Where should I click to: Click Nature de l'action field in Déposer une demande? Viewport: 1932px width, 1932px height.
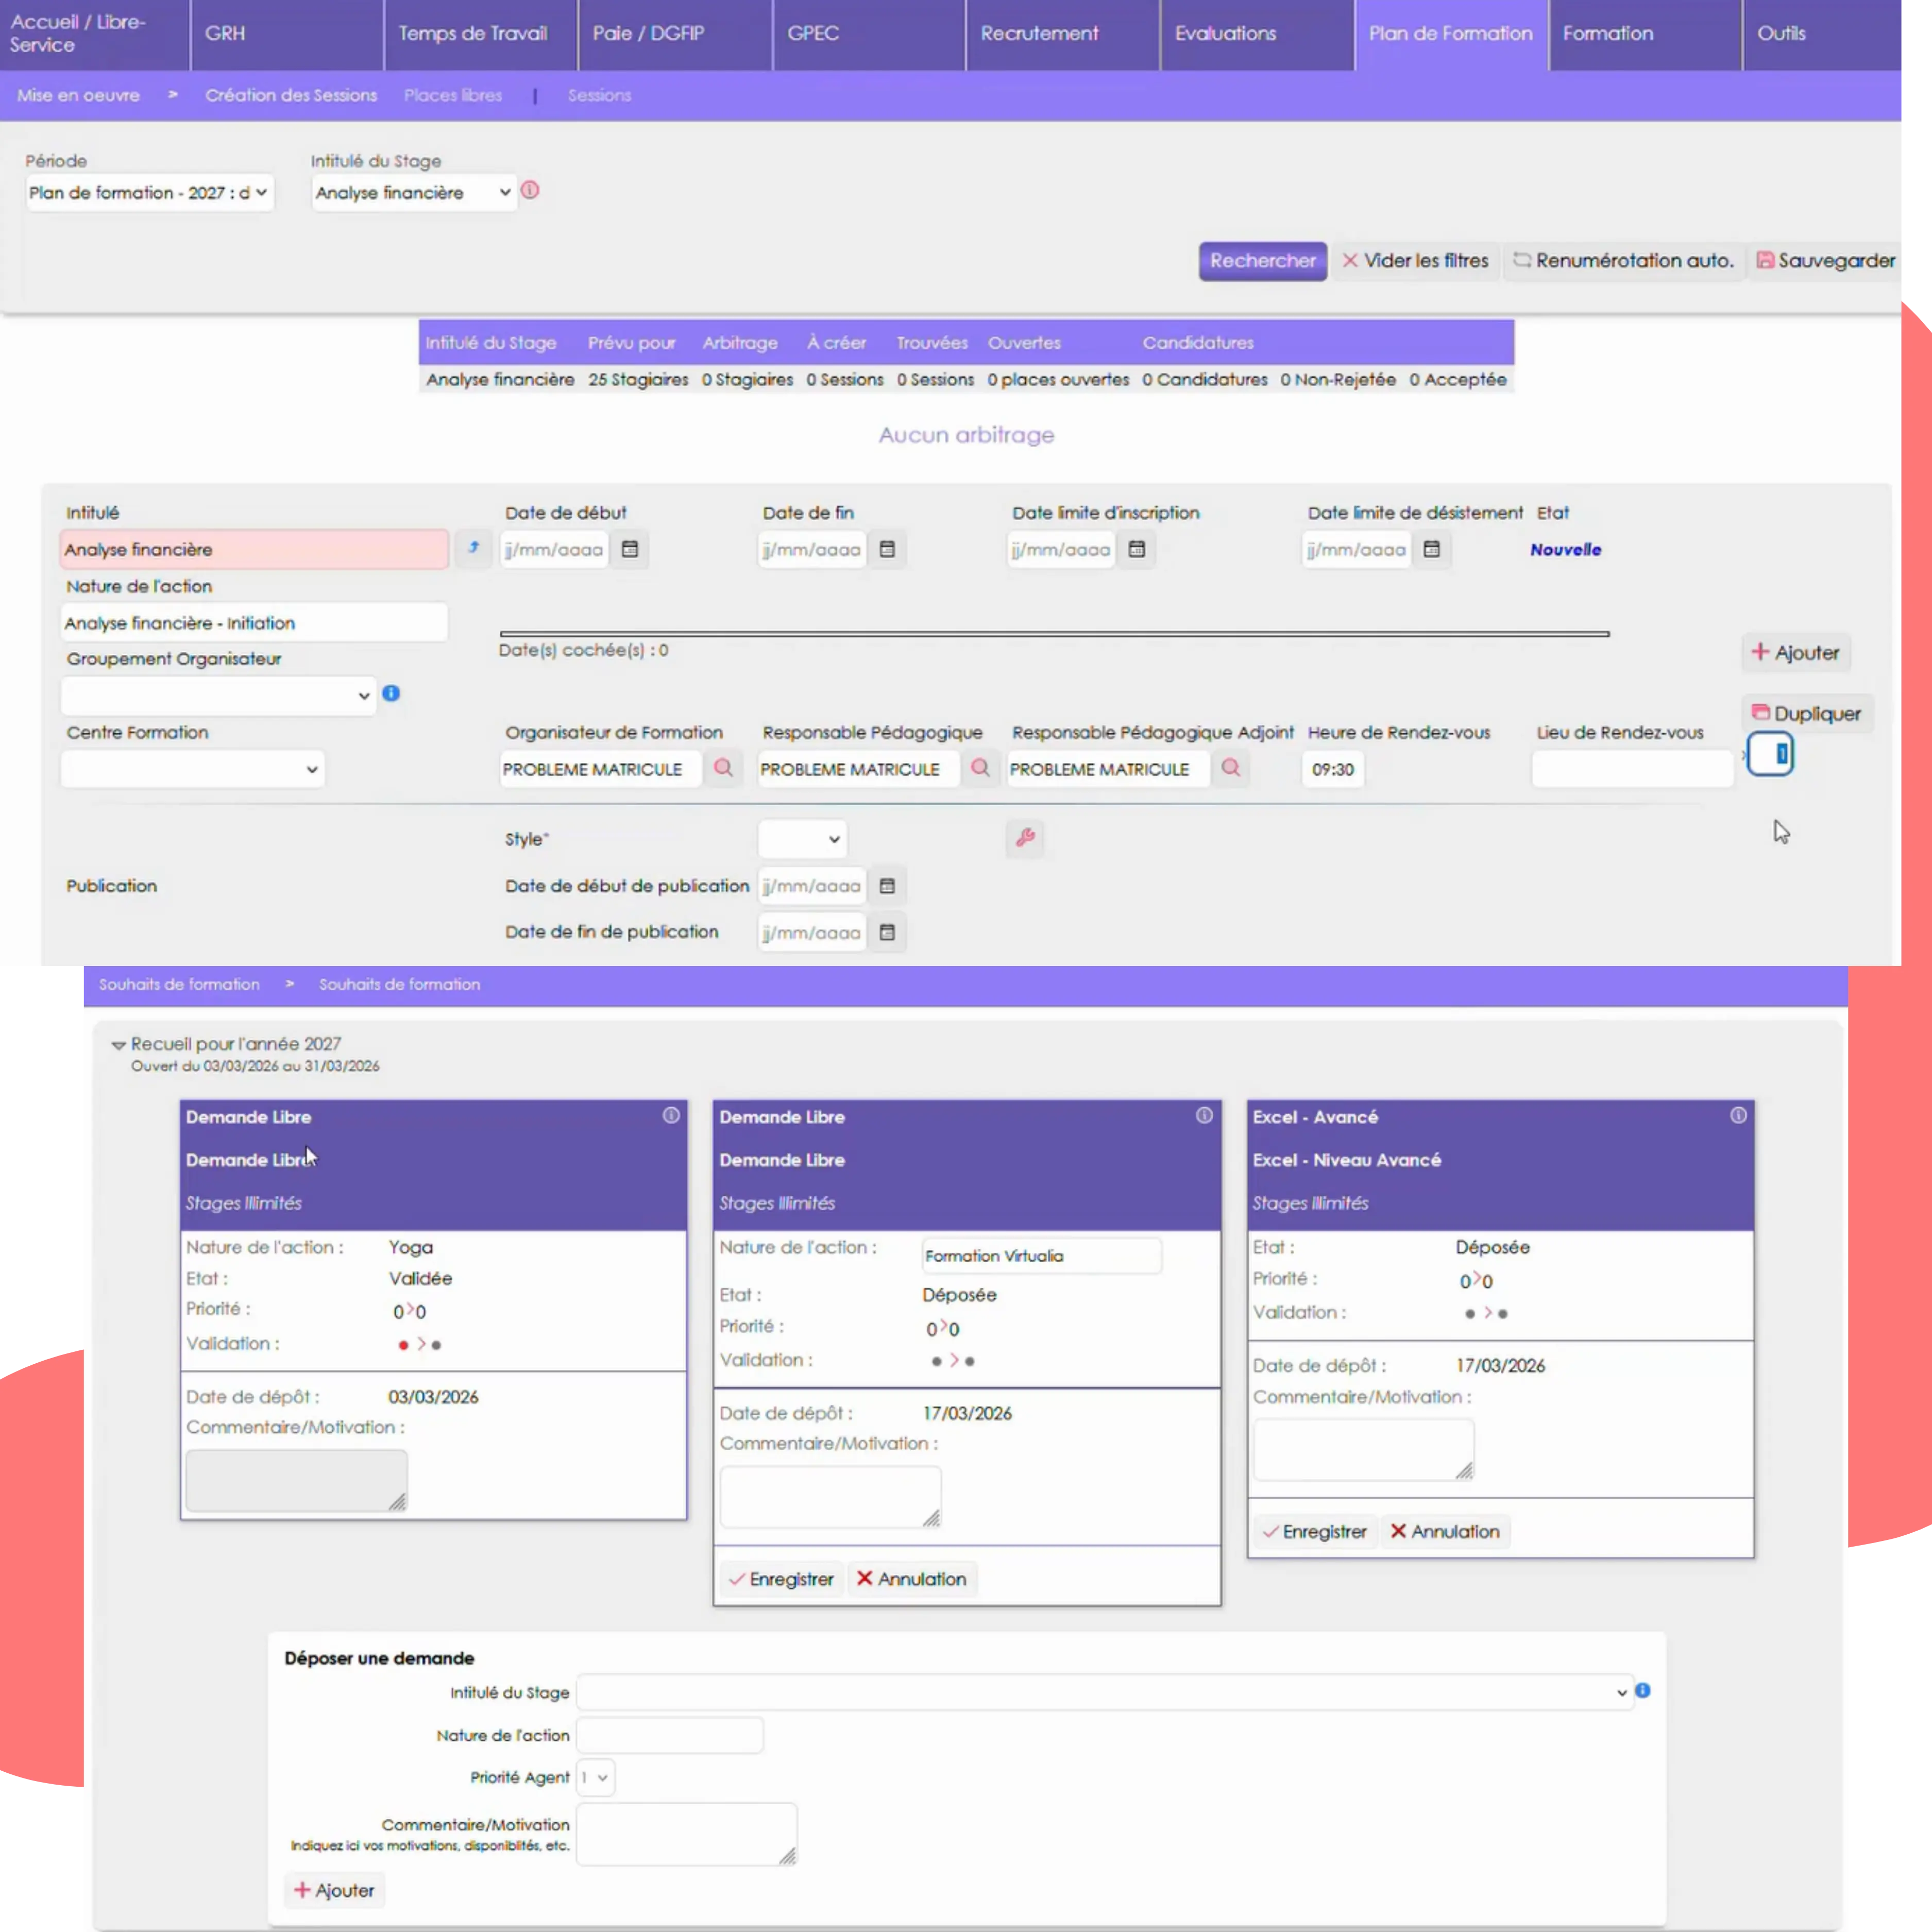(670, 1735)
